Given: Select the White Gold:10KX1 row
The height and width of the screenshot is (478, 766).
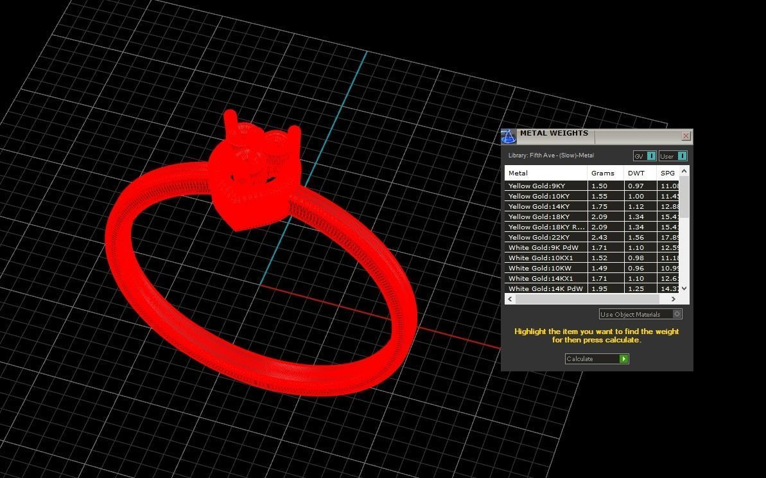Looking at the screenshot, I should pyautogui.click(x=591, y=258).
